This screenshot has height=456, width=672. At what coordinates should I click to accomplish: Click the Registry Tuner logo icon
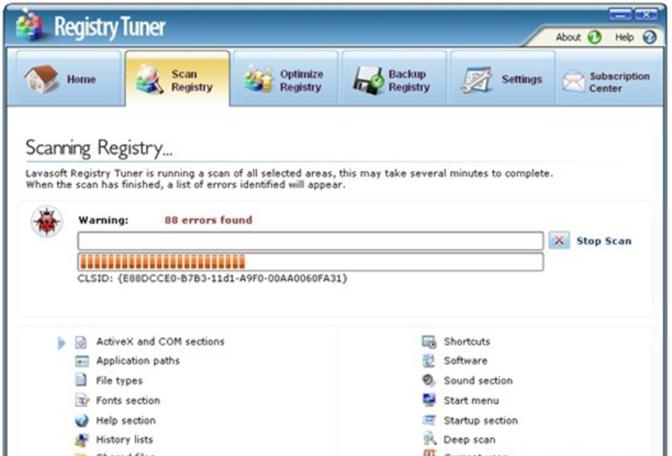pyautogui.click(x=29, y=25)
